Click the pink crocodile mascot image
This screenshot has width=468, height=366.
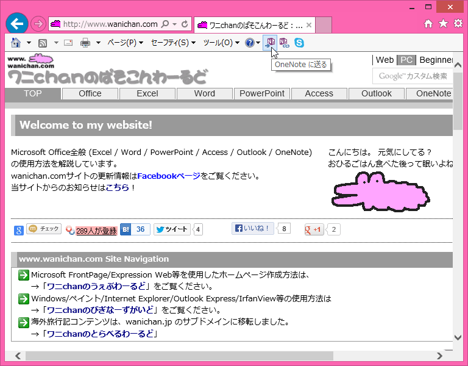tap(380, 192)
